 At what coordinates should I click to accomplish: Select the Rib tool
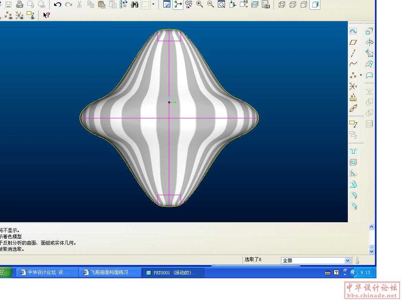[353, 174]
